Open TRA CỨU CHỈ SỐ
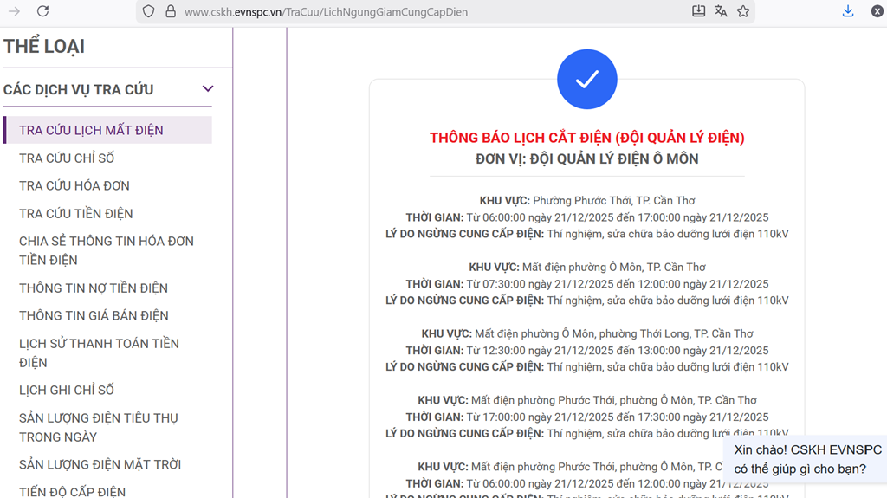Screen dimensions: 887x498 pyautogui.click(x=67, y=158)
